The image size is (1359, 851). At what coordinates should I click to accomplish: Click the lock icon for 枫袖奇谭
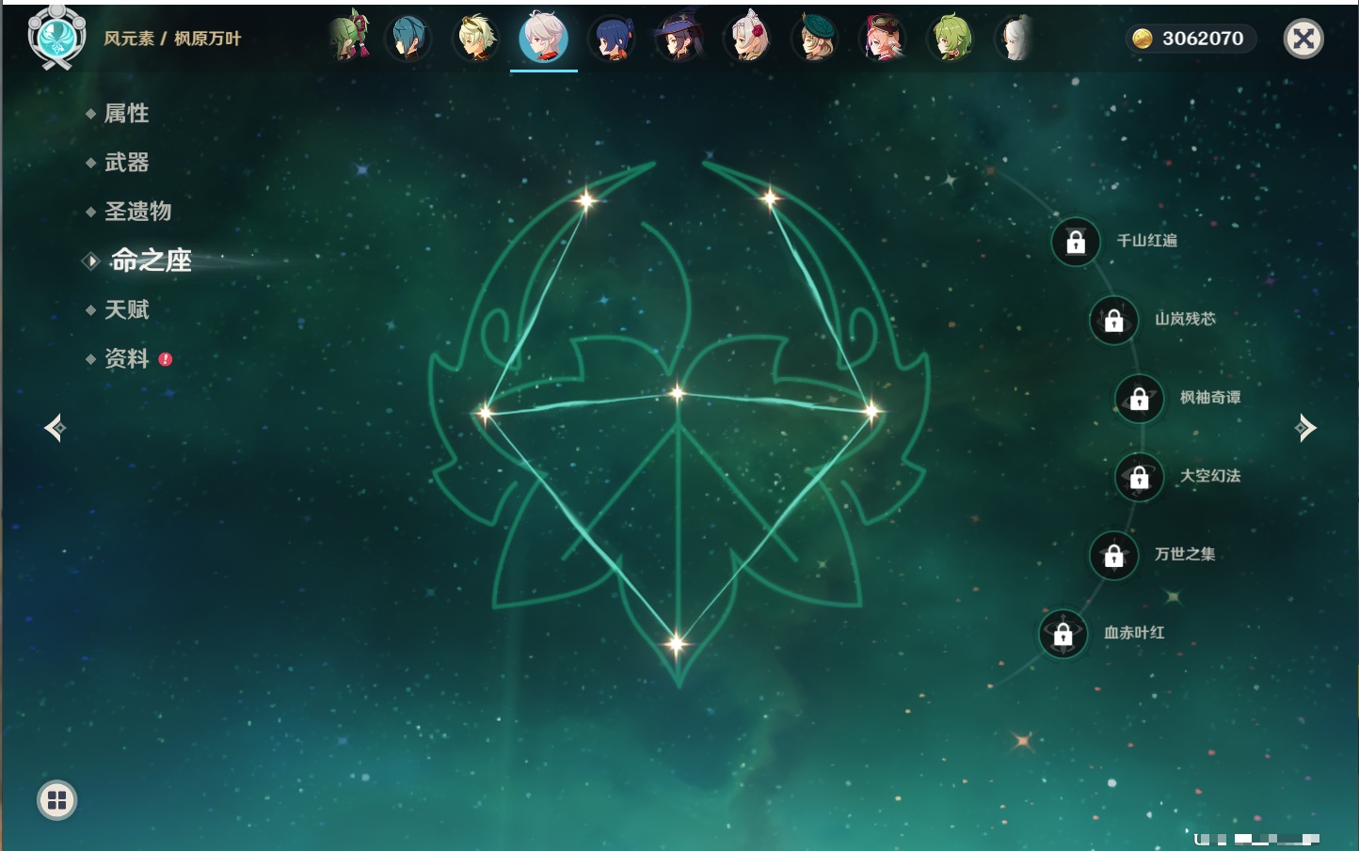tap(1140, 399)
